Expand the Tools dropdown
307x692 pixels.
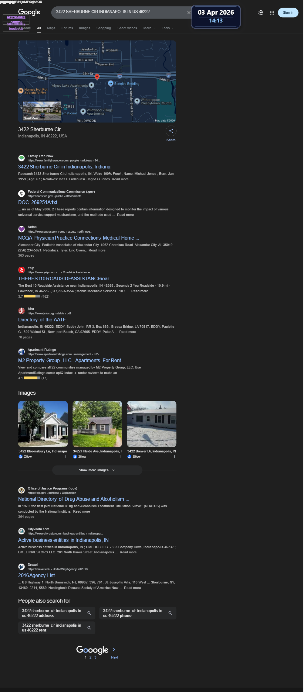click(x=168, y=28)
